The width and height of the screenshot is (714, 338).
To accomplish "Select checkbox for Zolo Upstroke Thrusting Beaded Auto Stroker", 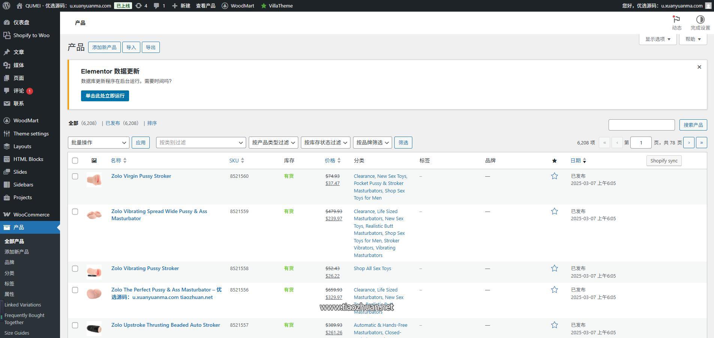I will 75,325.
